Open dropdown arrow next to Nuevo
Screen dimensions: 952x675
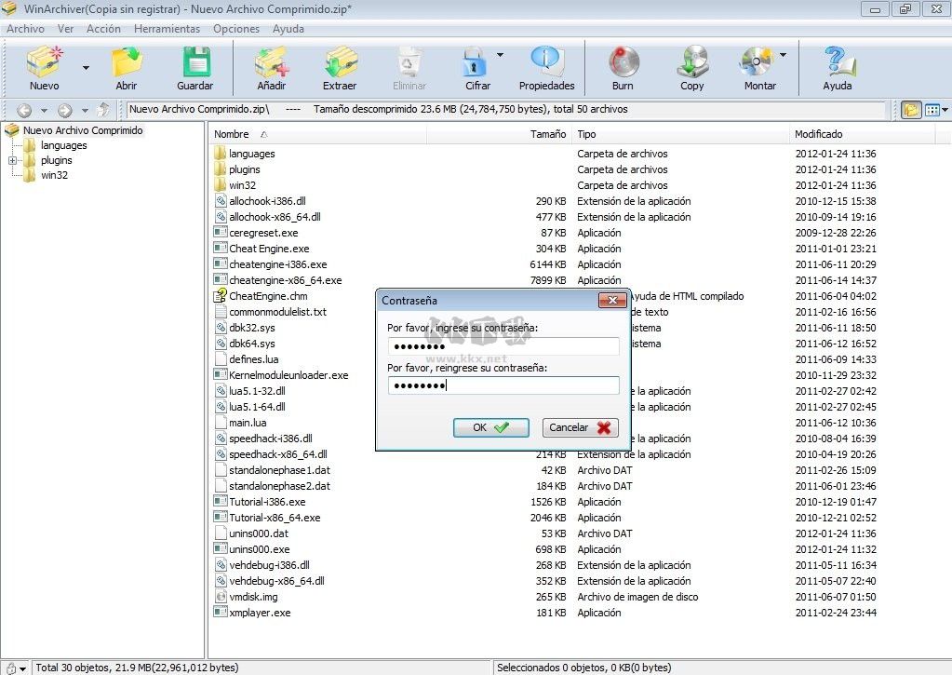click(x=86, y=67)
